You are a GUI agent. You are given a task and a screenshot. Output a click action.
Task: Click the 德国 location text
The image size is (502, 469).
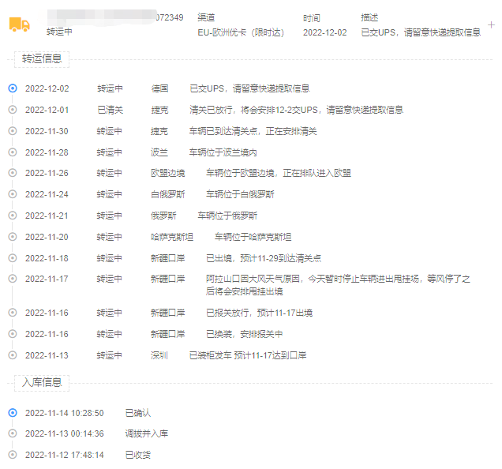[159, 88]
